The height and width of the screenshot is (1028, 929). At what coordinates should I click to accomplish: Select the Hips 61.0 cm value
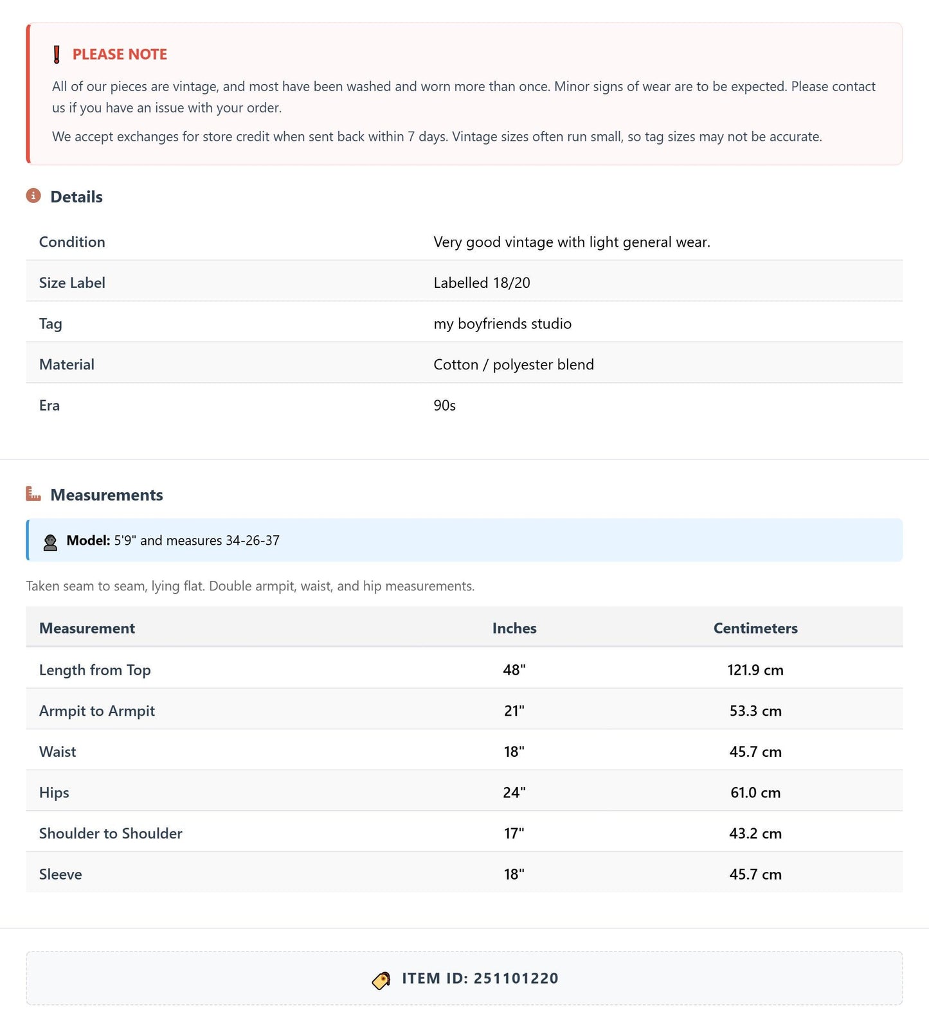pyautogui.click(x=755, y=793)
